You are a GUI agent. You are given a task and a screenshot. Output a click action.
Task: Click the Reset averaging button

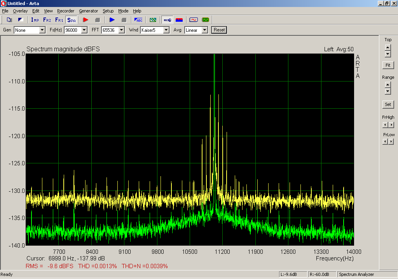point(219,30)
